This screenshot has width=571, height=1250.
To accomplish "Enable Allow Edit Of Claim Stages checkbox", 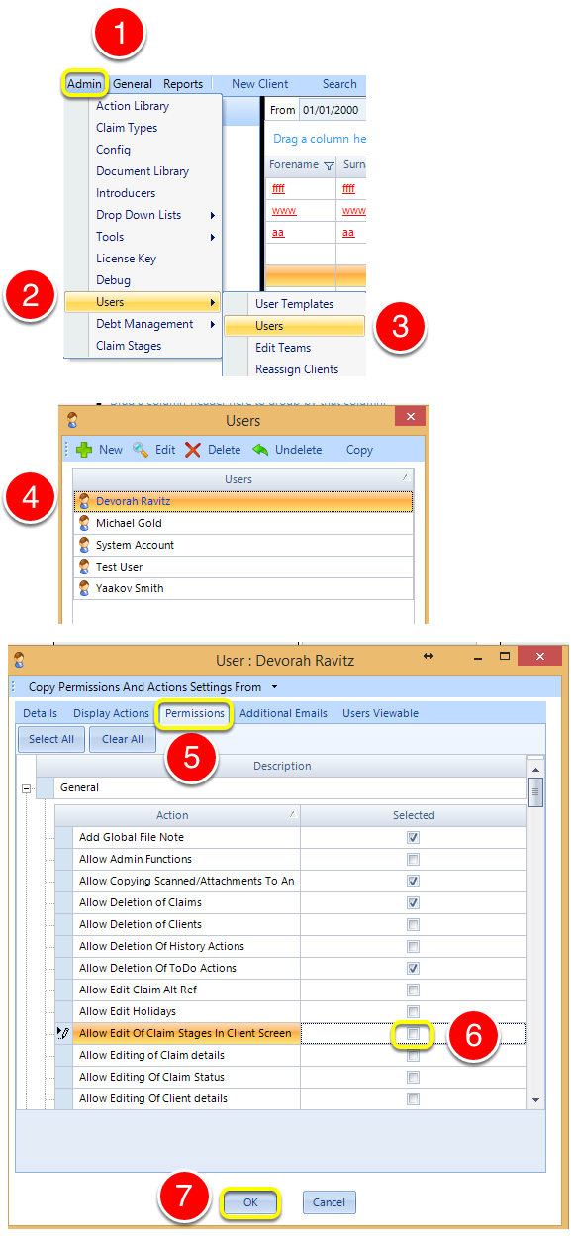I will [414, 1033].
